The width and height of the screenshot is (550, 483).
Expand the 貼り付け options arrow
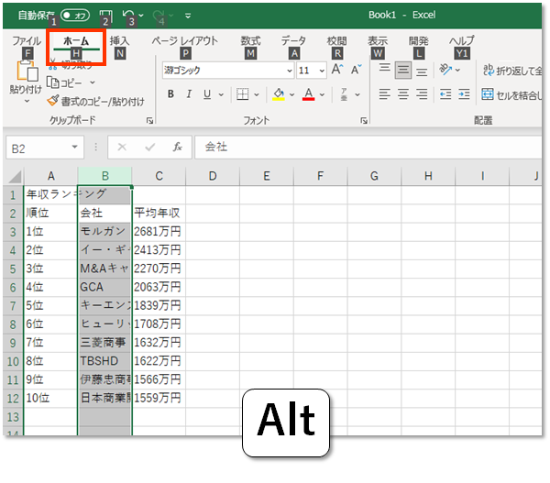(x=27, y=102)
